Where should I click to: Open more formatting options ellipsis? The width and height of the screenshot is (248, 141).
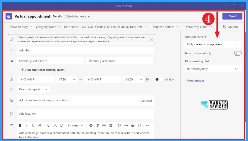[148, 125]
